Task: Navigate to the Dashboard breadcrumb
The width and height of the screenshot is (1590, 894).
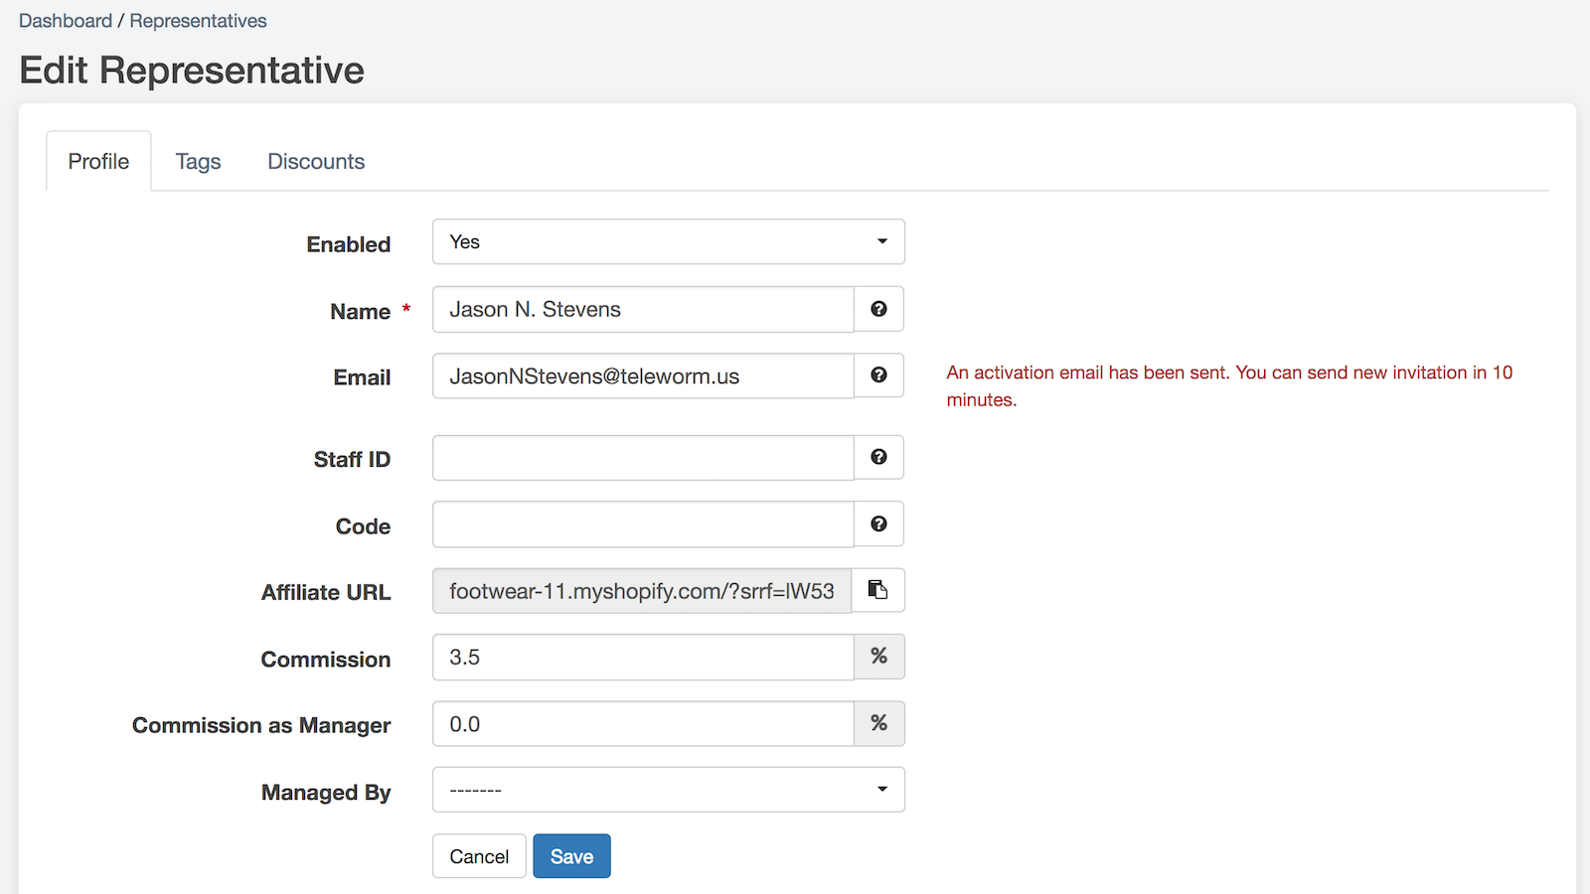Action: click(x=66, y=20)
